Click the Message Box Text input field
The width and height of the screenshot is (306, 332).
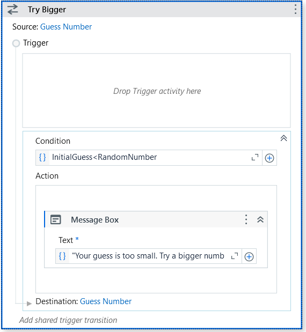point(148,256)
